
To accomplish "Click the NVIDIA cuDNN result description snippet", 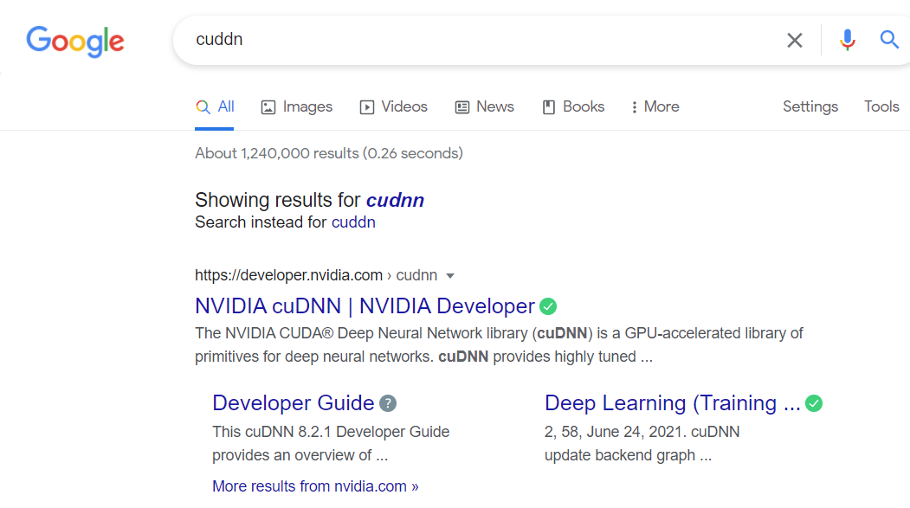I will tap(499, 345).
